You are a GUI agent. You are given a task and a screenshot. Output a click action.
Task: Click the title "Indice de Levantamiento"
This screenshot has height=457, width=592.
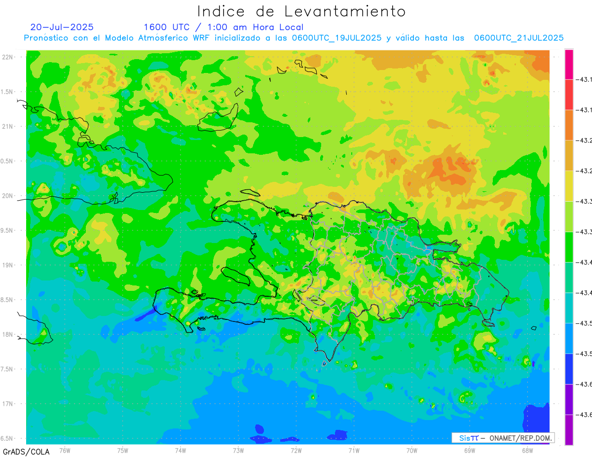coord(301,11)
